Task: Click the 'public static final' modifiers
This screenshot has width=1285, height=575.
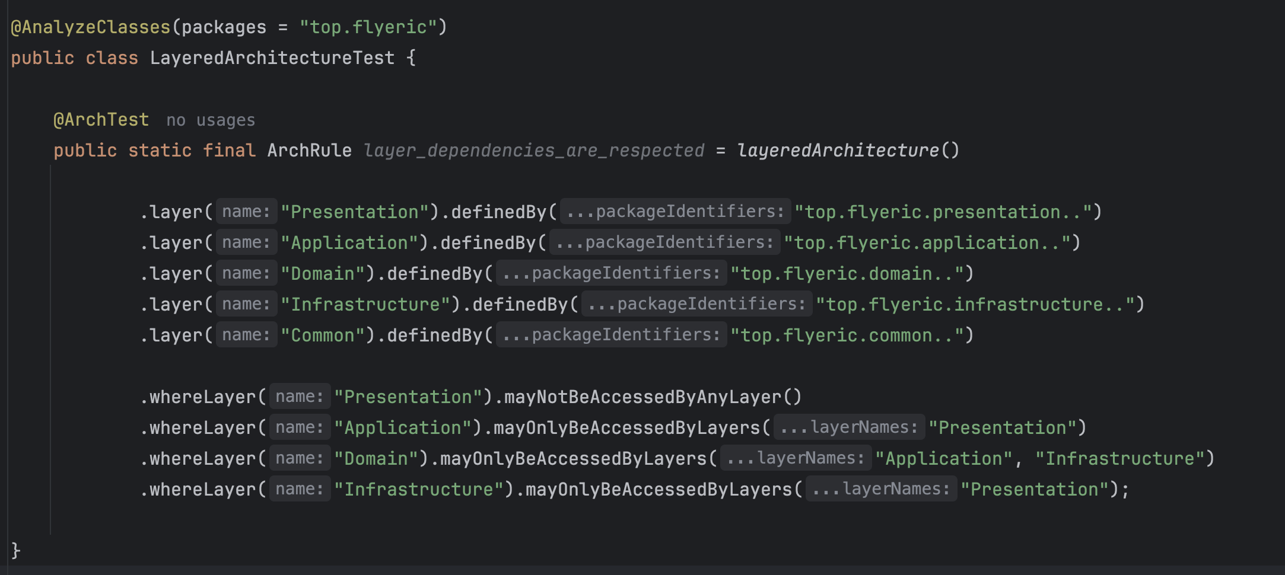Action: click(154, 151)
